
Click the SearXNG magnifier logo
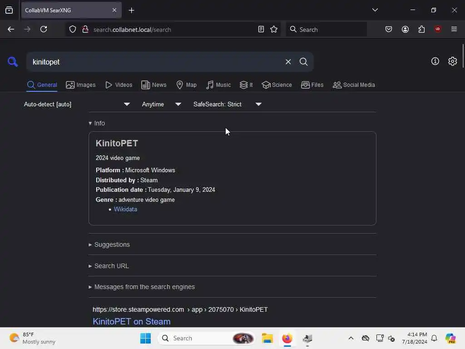click(x=13, y=62)
